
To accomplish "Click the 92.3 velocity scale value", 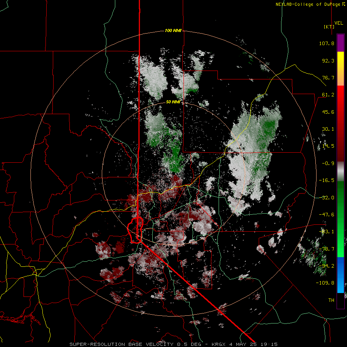I will coord(328,61).
